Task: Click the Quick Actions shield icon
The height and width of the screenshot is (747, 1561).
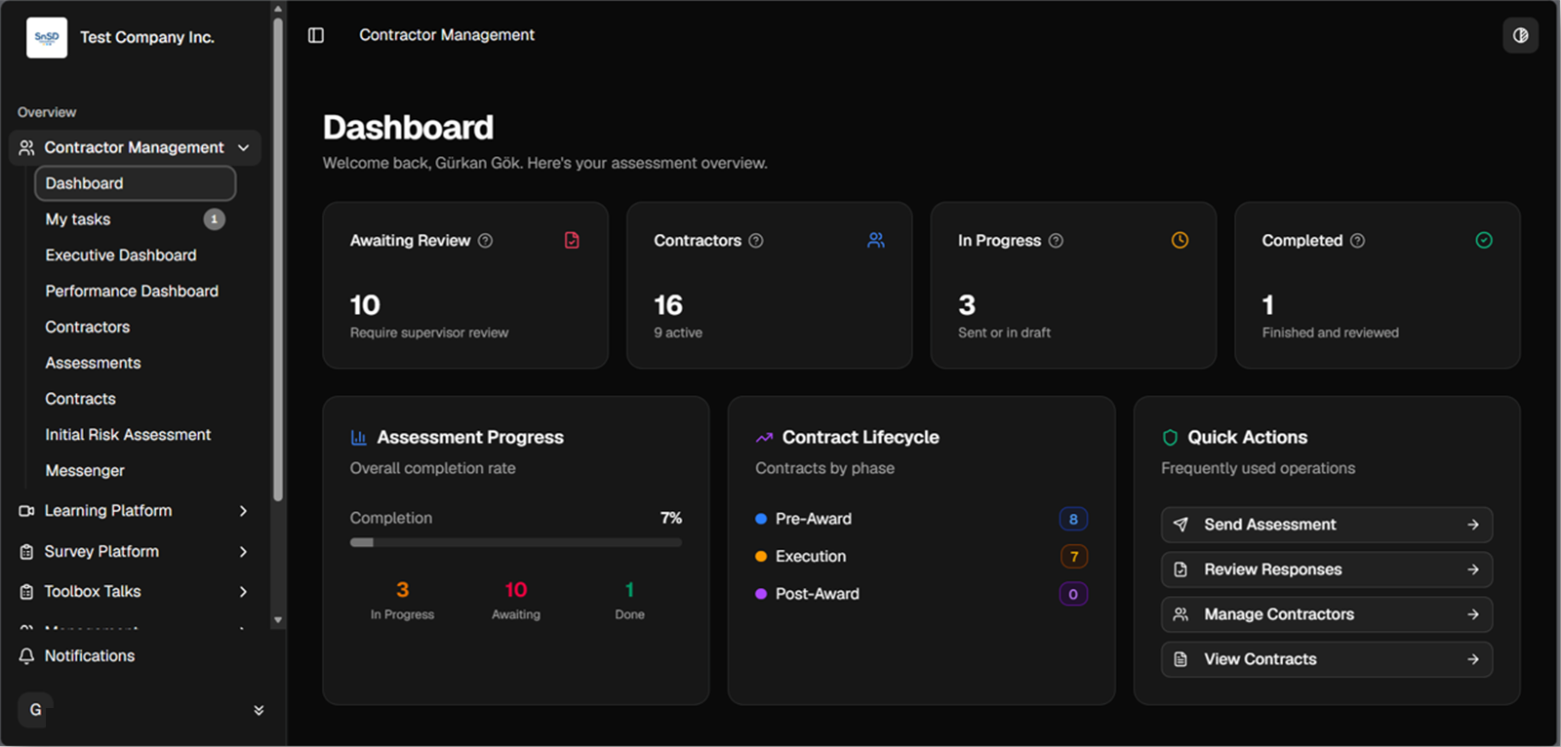Action: [1170, 438]
